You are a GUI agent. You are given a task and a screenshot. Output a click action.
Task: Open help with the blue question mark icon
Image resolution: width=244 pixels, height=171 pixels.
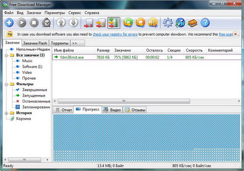coord(205,23)
